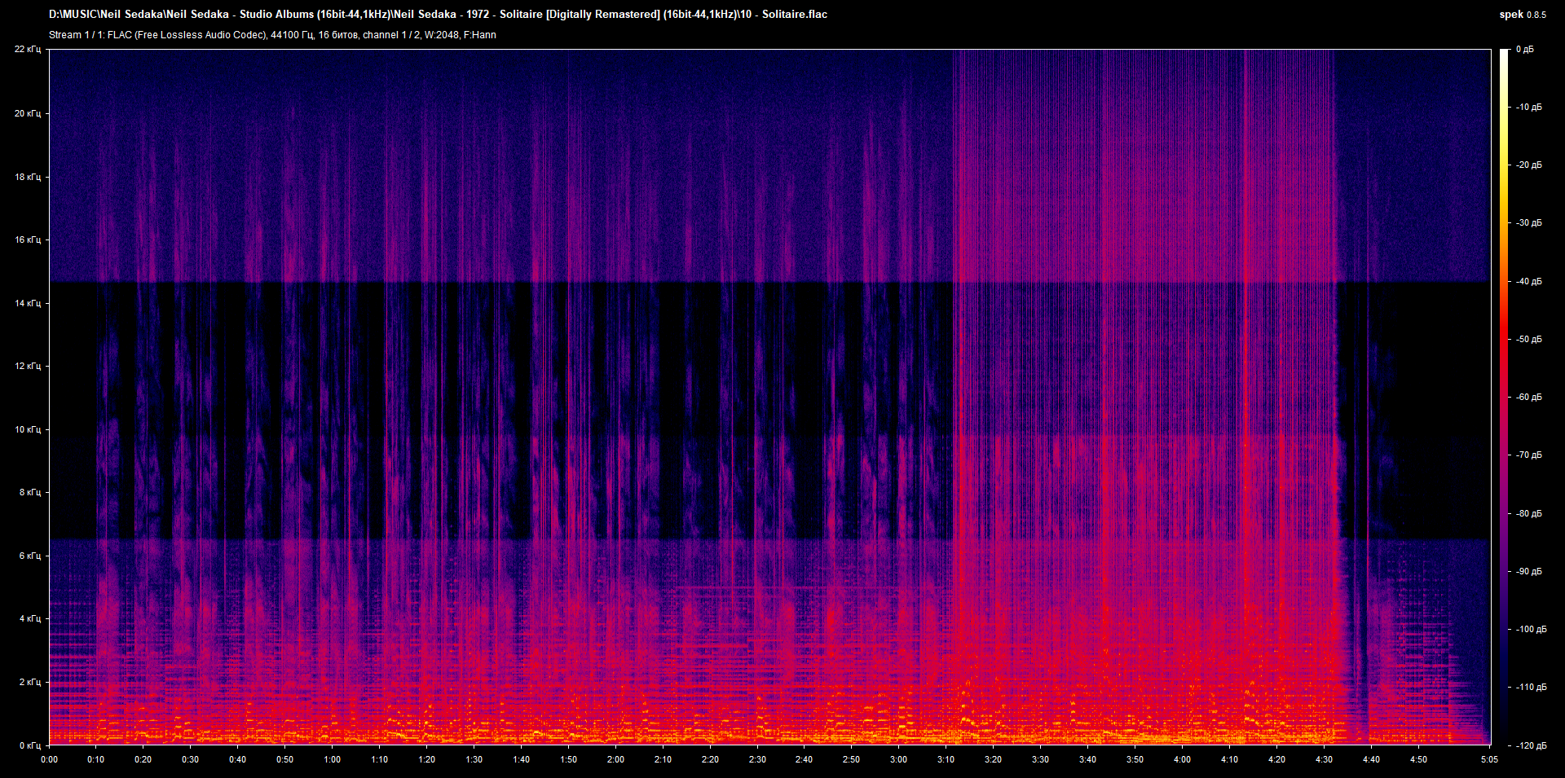
Task: Click the -30 дБ level scale label
Action: [x=1528, y=222]
